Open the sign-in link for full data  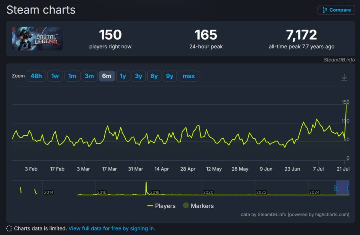[x=112, y=228]
